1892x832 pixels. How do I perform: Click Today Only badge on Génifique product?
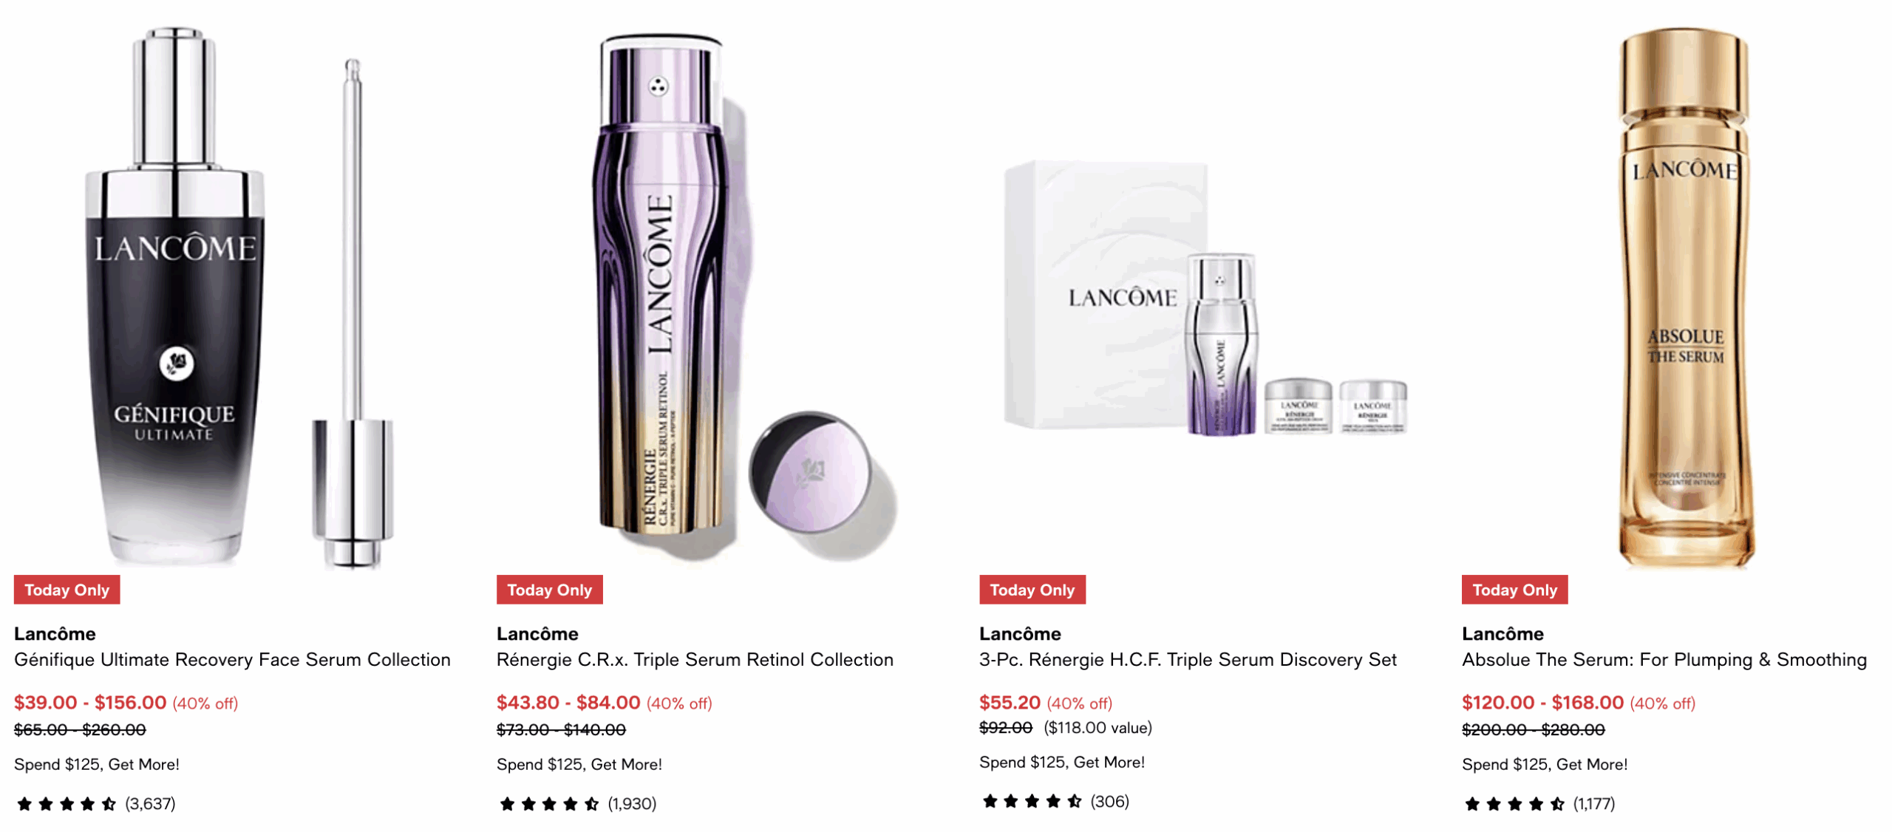[67, 590]
